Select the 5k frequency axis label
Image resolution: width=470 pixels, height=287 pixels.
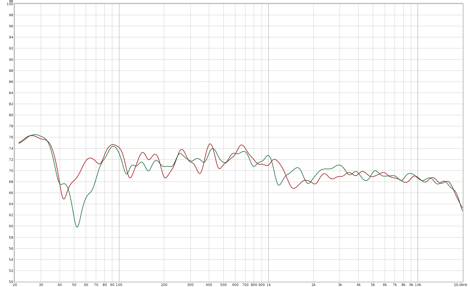click(x=373, y=285)
